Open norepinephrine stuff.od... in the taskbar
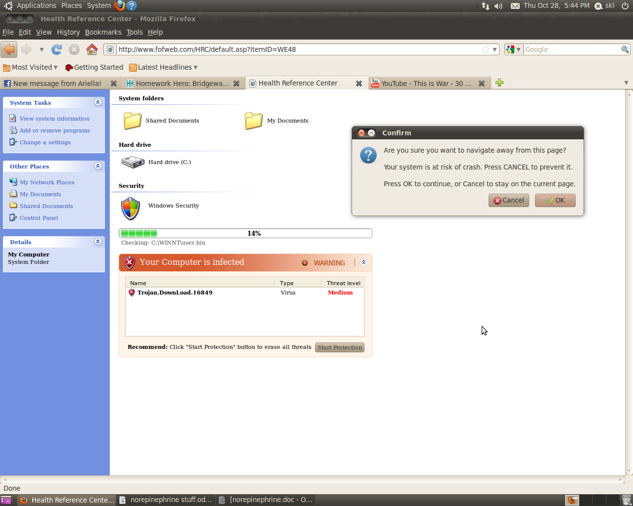633x506 pixels. (x=166, y=500)
